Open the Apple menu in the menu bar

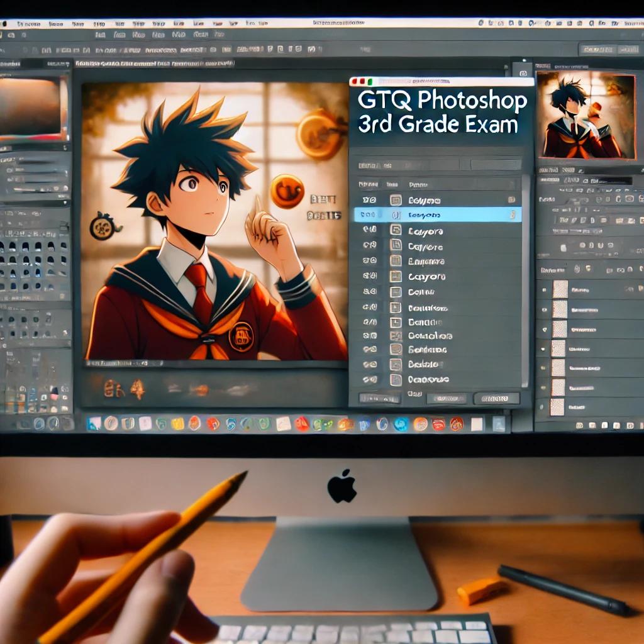tap(4, 24)
